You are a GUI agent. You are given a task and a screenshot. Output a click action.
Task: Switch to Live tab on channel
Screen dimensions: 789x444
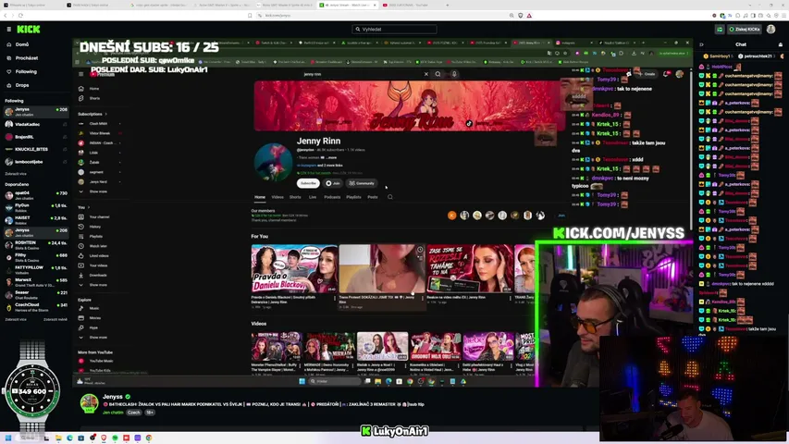[x=313, y=197]
